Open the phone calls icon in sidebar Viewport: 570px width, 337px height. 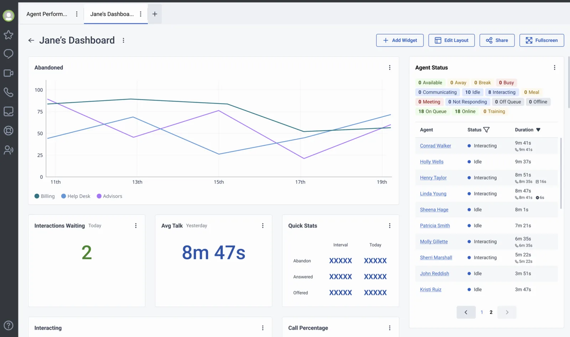9,92
